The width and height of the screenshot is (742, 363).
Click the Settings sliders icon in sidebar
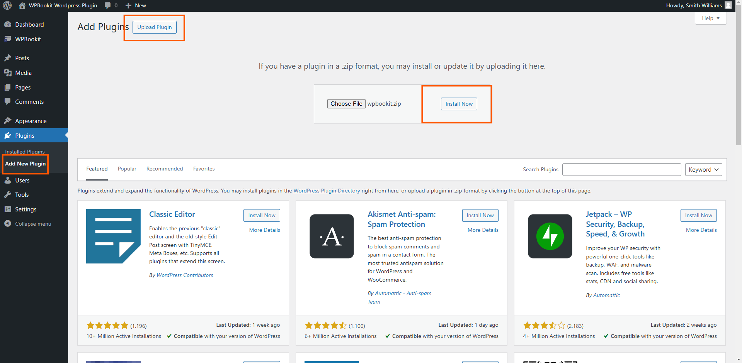pyautogui.click(x=8, y=209)
